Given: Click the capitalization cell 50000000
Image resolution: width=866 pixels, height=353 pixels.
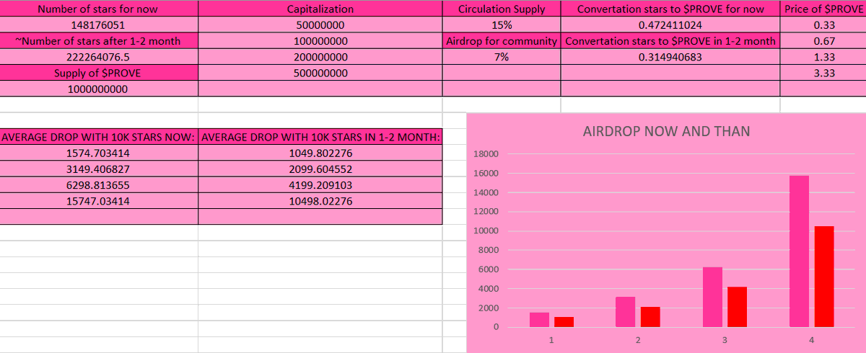Looking at the screenshot, I should pyautogui.click(x=320, y=25).
